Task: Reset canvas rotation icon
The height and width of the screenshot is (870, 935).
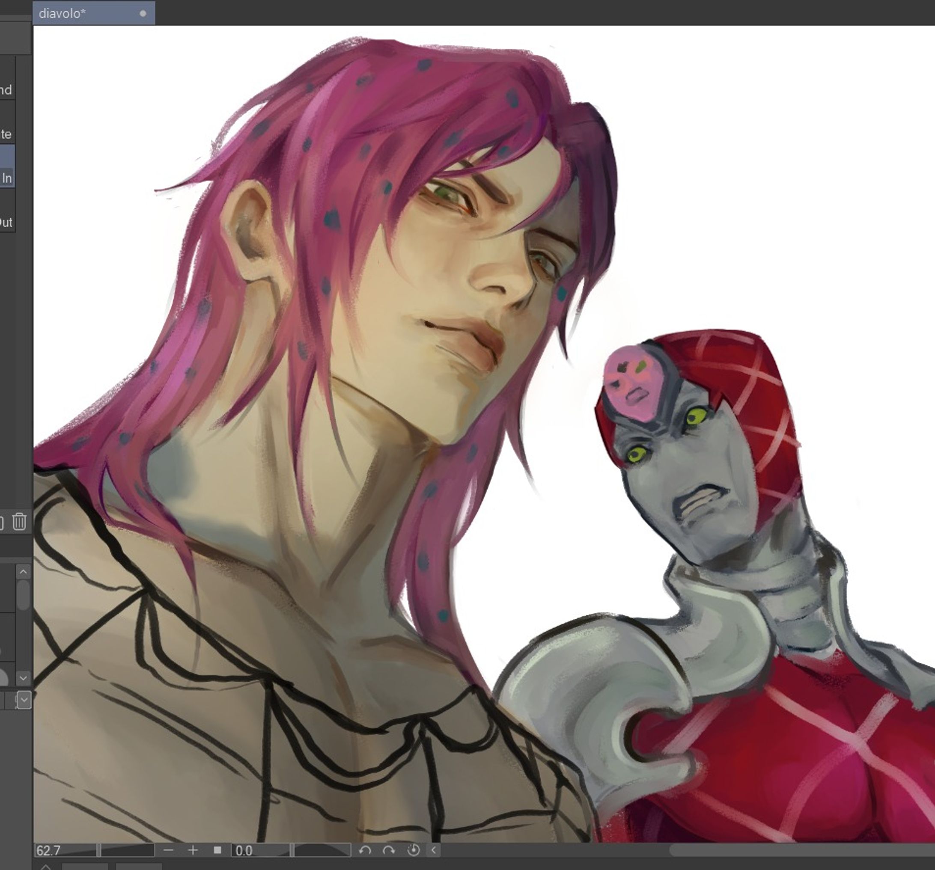Action: coord(414,850)
